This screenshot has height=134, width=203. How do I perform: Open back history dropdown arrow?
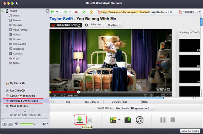tap(57, 12)
